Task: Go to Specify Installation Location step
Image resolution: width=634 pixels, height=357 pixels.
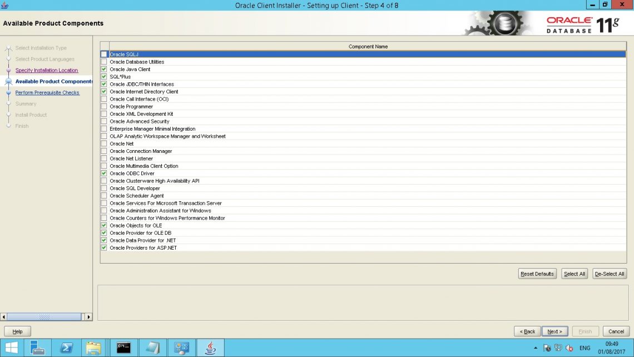Action: (x=47, y=71)
